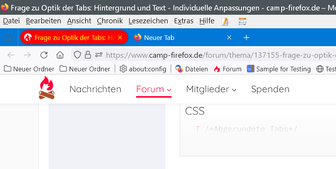Click the Firefox View icon

pos(8,38)
